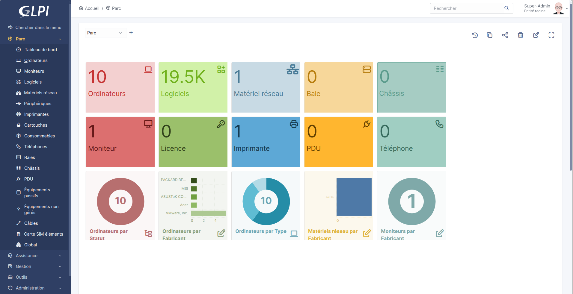
Task: Add a new dashboard with plus icon
Action: (131, 33)
